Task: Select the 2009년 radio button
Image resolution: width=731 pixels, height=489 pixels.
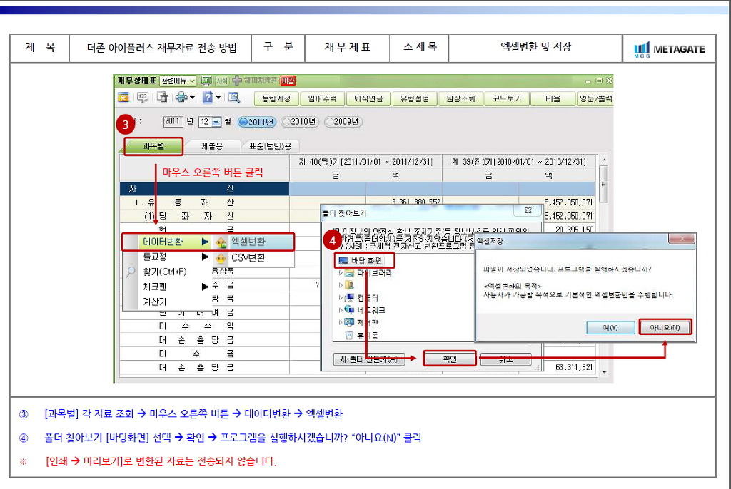Action: 343,122
